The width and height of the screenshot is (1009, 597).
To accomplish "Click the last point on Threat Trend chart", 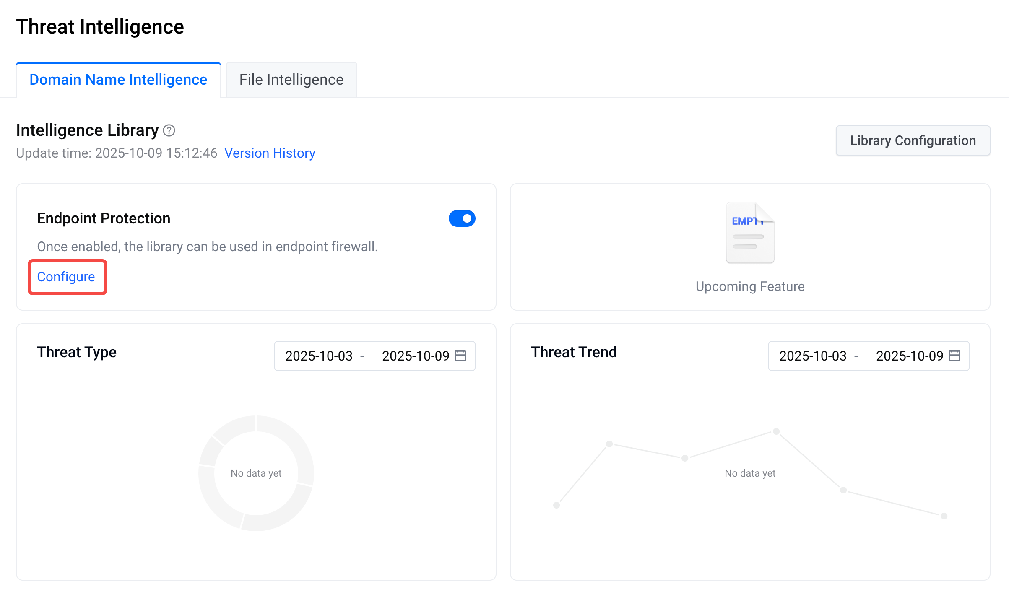I will pos(944,516).
